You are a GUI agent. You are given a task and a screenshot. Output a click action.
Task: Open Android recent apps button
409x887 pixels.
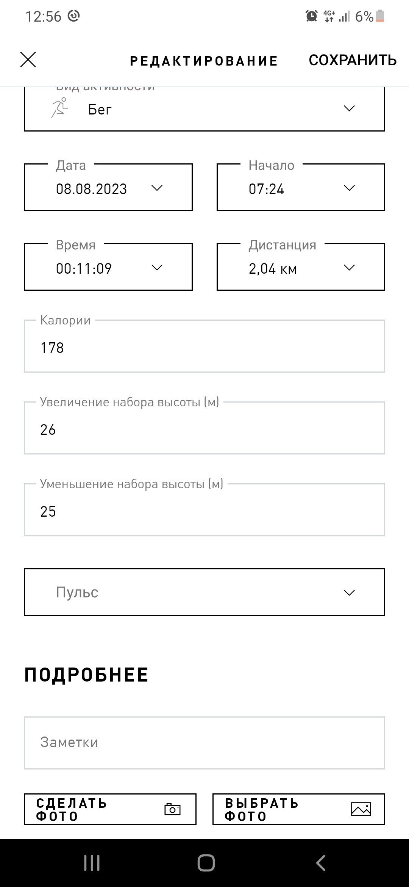pos(92,863)
